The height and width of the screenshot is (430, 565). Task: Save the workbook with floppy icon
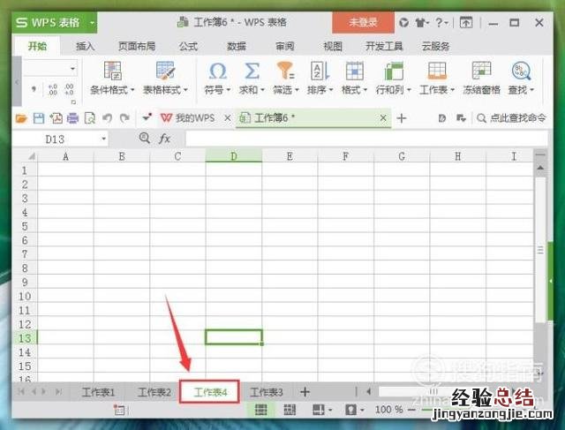[x=39, y=118]
